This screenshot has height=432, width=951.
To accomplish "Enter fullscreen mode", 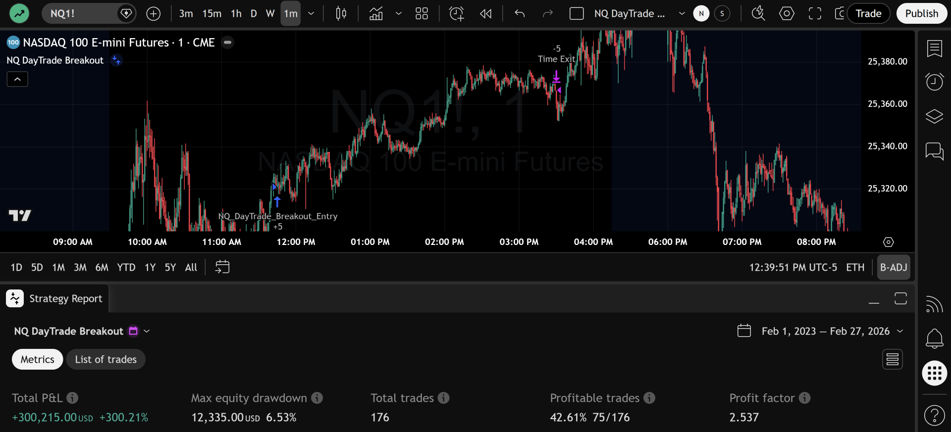I will [x=815, y=13].
